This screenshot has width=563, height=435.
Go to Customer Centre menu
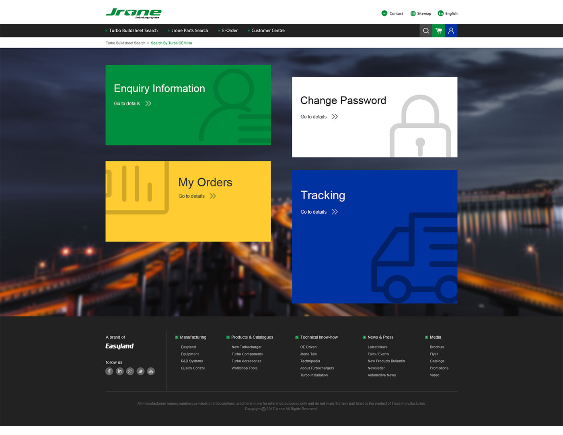click(x=268, y=31)
